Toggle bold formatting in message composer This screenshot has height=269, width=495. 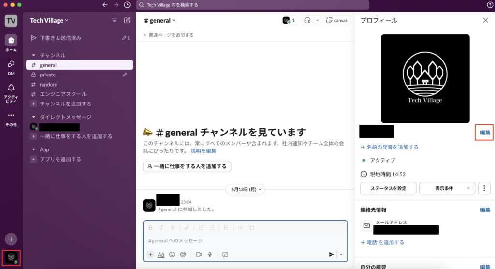click(x=150, y=228)
